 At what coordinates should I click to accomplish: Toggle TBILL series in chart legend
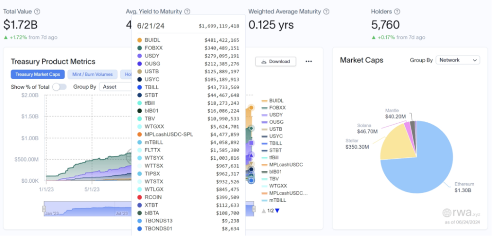click(x=272, y=143)
